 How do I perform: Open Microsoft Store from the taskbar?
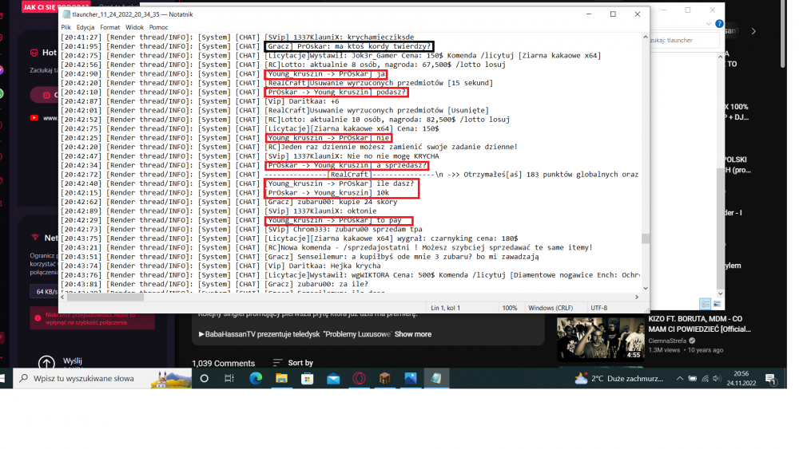[308, 379]
